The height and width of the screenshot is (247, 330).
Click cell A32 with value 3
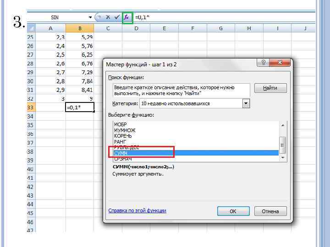[x=50, y=98]
